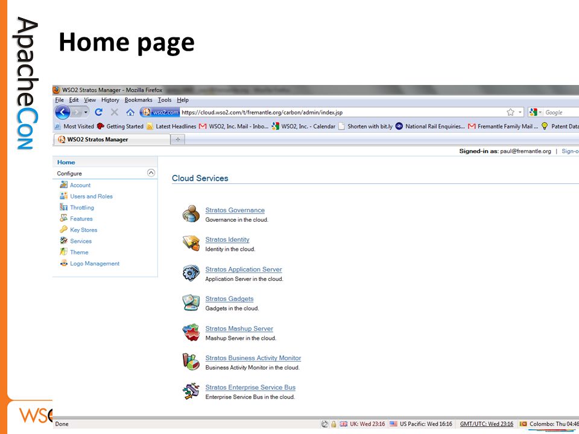
Task: Click the UK: Wed 23:16 clock entry
Action: tap(362, 424)
